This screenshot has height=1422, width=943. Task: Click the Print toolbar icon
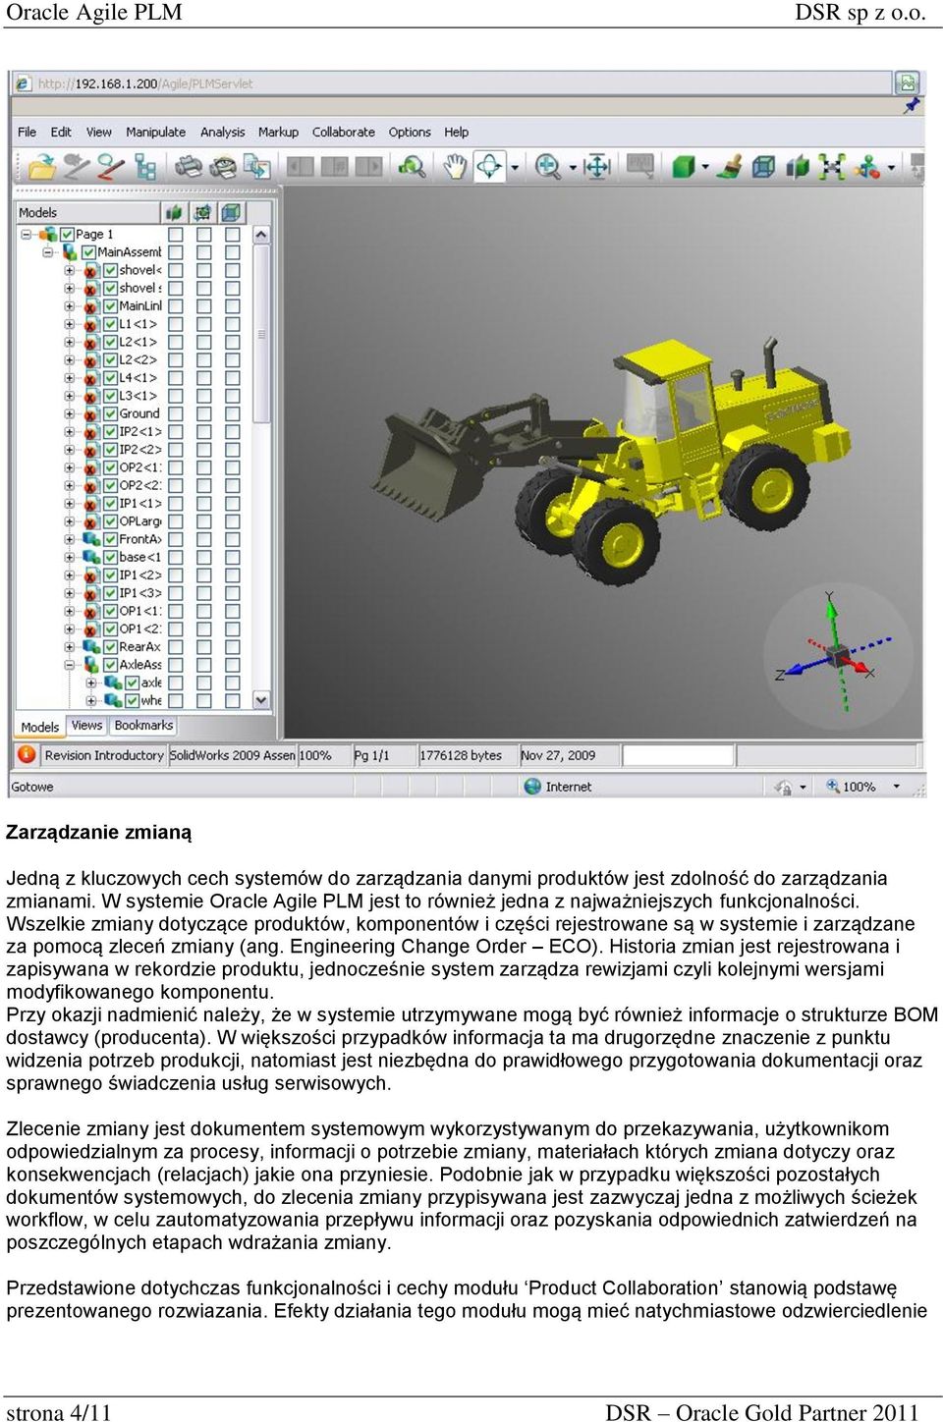[189, 167]
